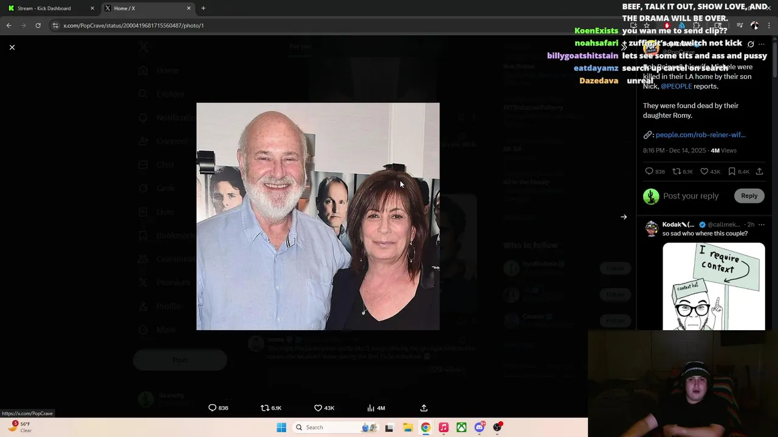
Task: Repost via the 6.1K icon in the side panel
Action: click(683, 172)
